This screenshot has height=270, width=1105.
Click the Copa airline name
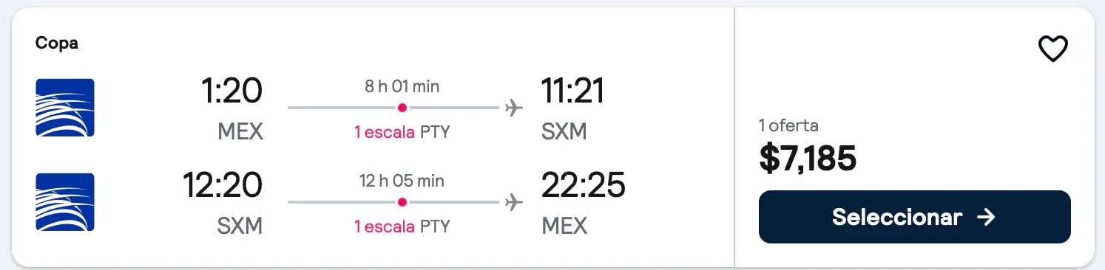(x=57, y=44)
